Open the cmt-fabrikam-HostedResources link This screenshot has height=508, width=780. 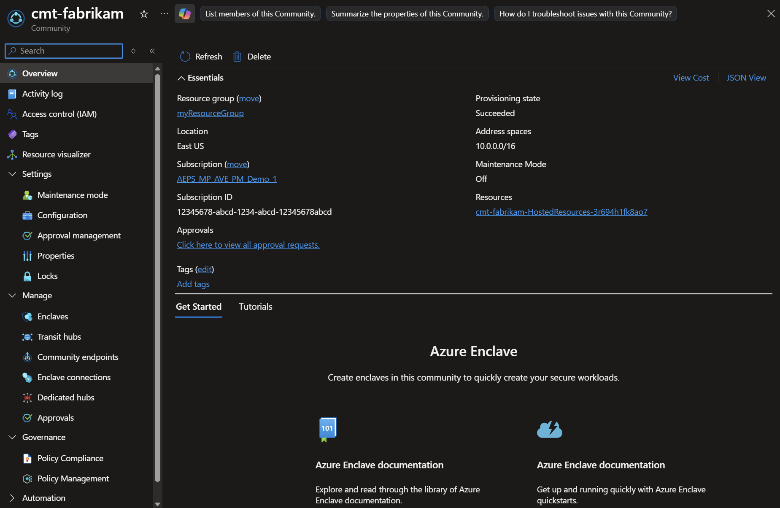561,212
